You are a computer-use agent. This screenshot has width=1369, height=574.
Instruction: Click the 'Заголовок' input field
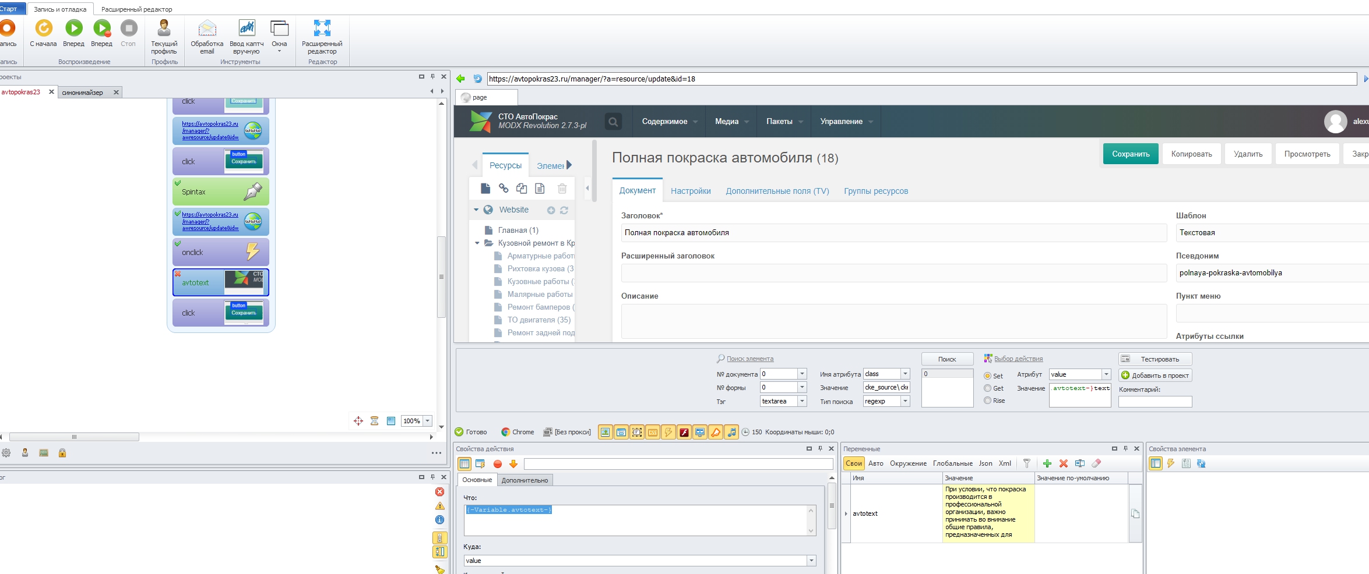893,233
